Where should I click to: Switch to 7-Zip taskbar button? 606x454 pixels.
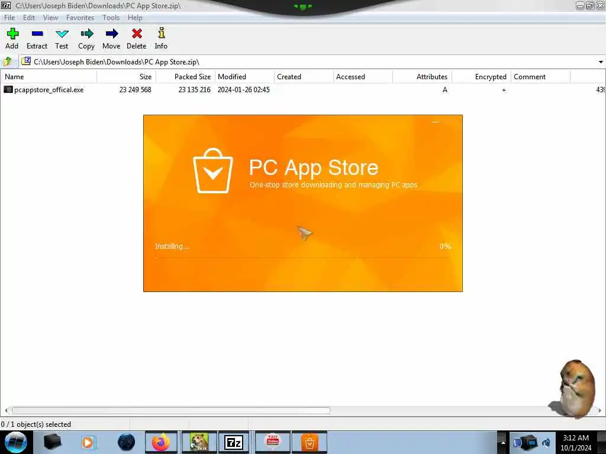(233, 442)
